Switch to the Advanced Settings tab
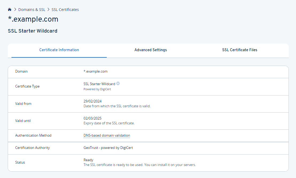 151,50
